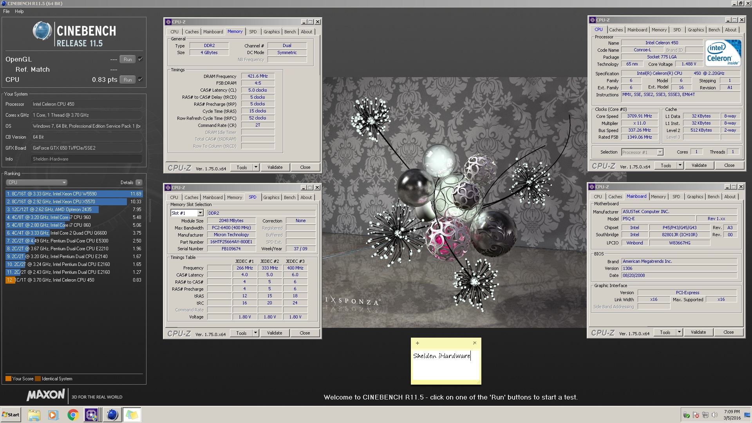Open Windows Media Player taskbar icon
This screenshot has width=752, height=423.
53,415
